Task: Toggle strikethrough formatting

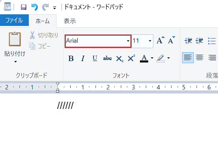Action: (x=107, y=58)
